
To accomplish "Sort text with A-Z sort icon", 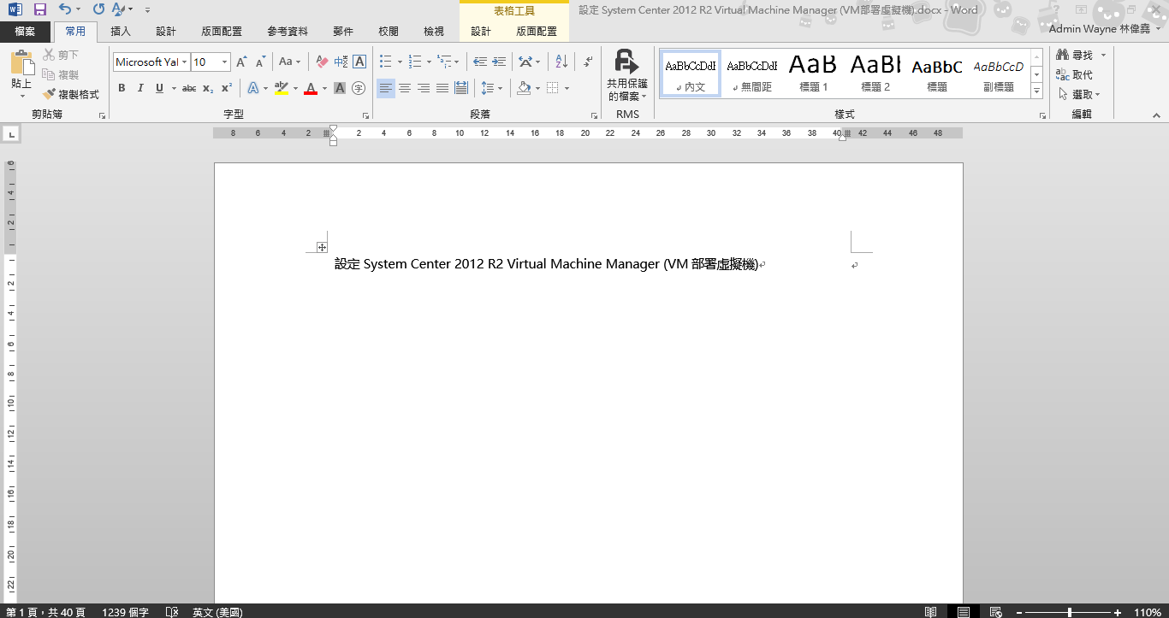I will pyautogui.click(x=561, y=62).
